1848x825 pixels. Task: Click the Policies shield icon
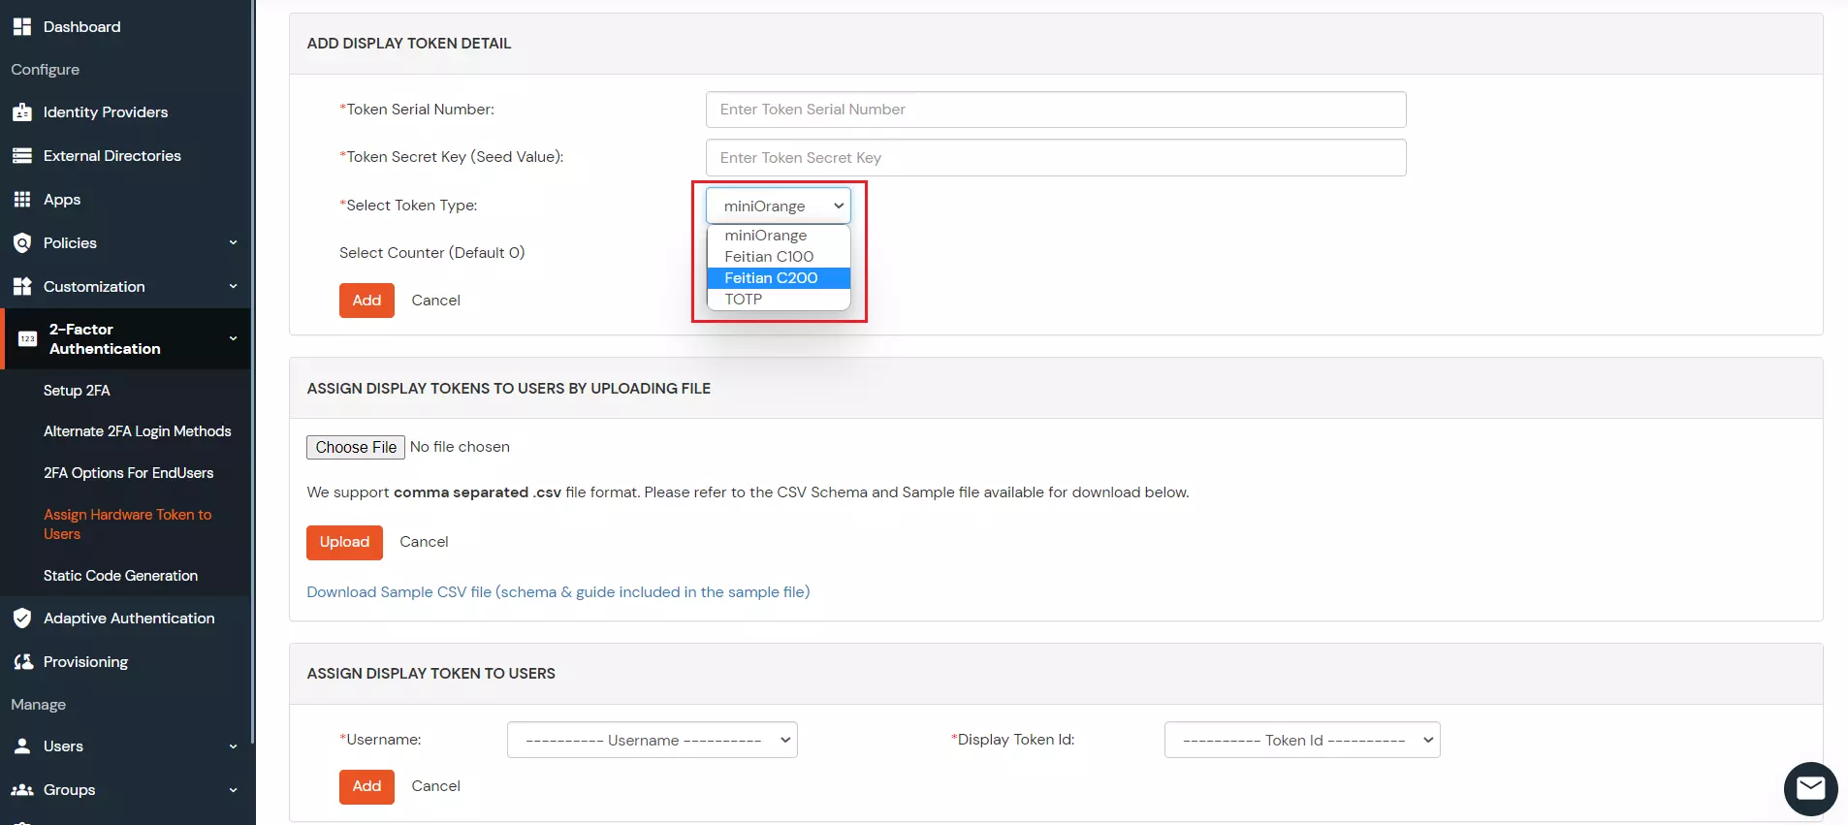click(21, 243)
